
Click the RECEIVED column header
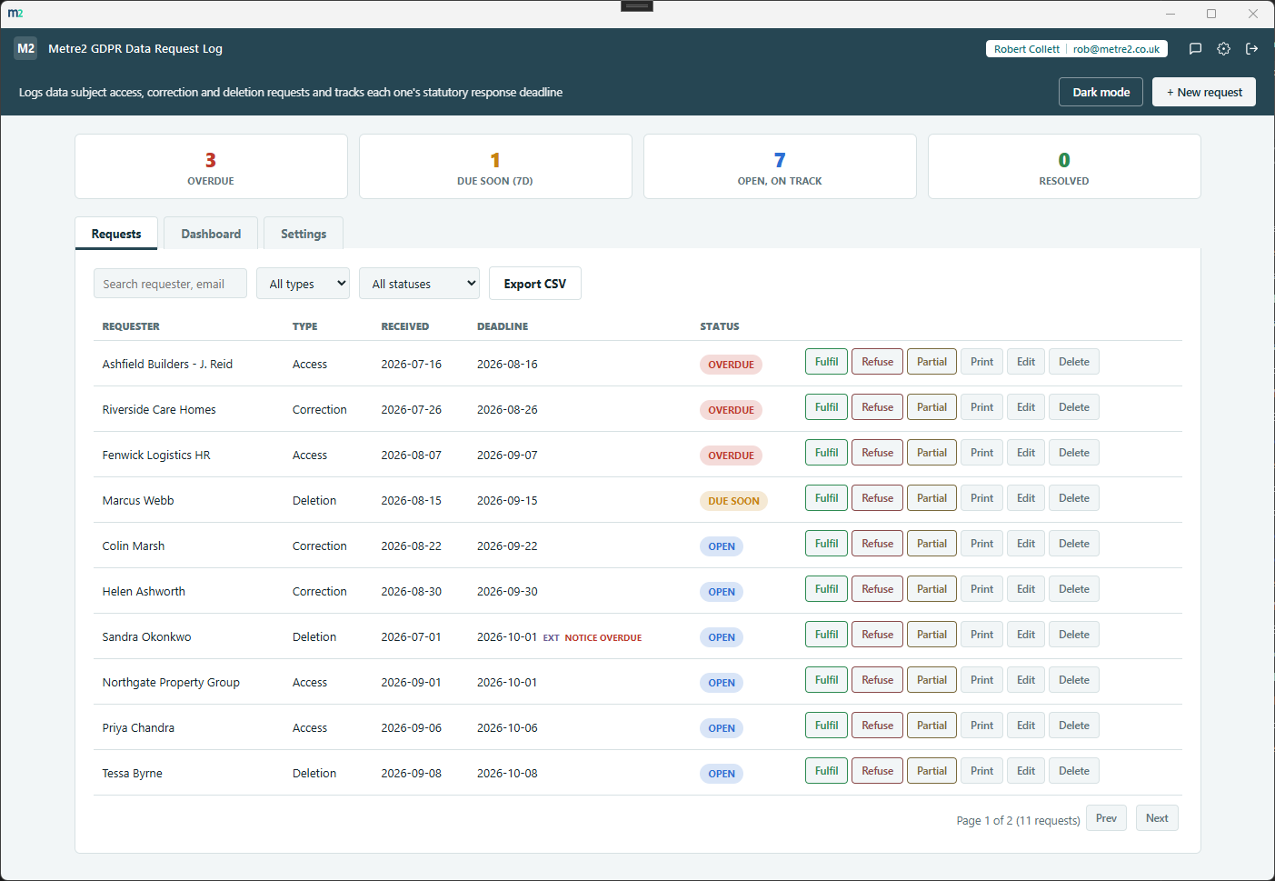[405, 326]
